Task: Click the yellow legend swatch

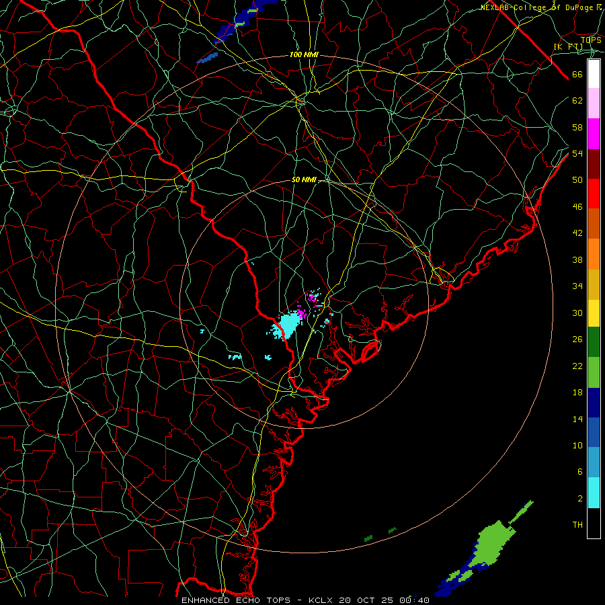Action: (594, 313)
